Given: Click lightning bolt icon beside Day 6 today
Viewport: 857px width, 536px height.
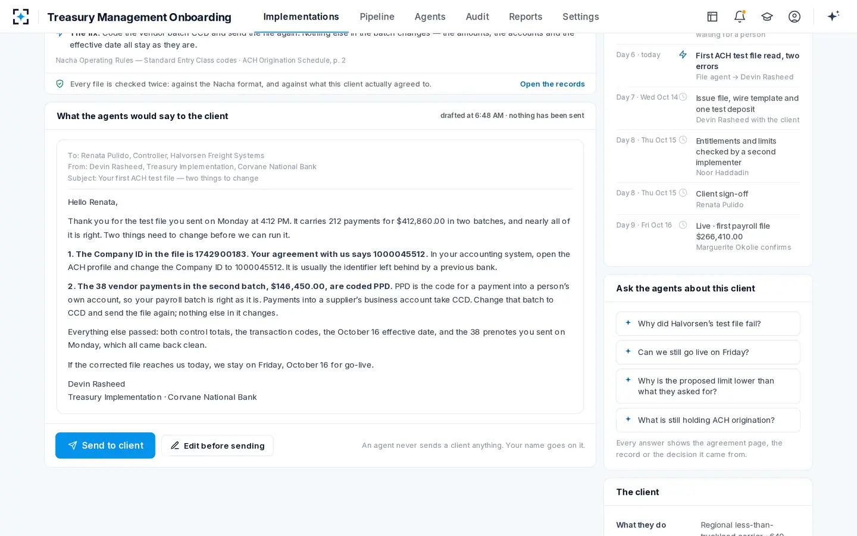Looking at the screenshot, I should tap(683, 55).
